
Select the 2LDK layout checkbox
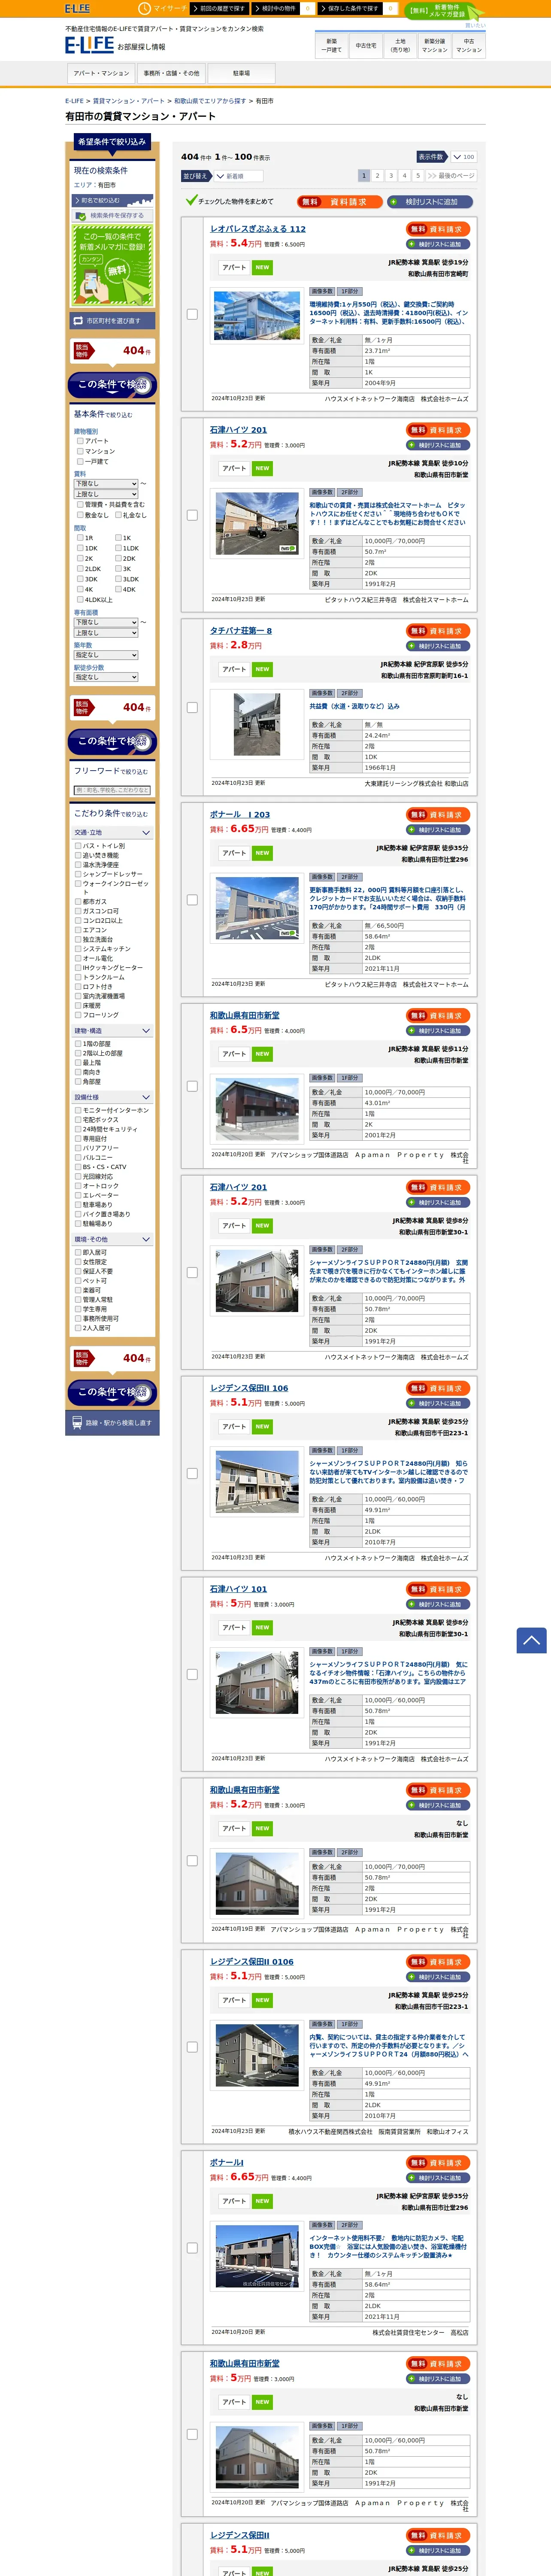pos(80,569)
